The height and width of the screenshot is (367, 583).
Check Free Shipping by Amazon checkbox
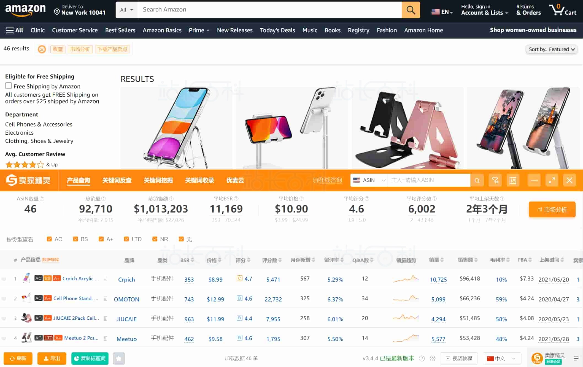(9, 86)
